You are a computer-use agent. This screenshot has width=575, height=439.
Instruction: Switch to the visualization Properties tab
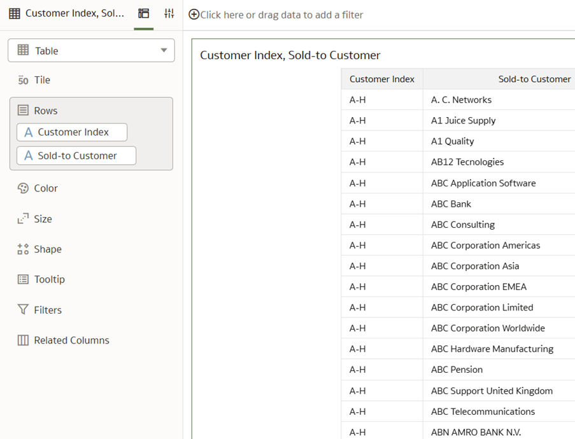[x=169, y=14]
